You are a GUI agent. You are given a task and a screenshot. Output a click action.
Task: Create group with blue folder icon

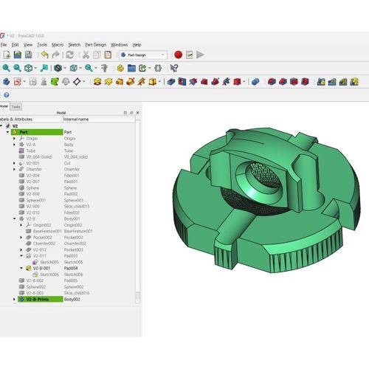click(131, 68)
